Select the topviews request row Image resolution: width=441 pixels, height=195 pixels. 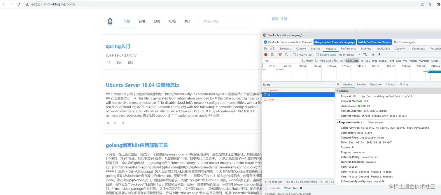pos(298,90)
